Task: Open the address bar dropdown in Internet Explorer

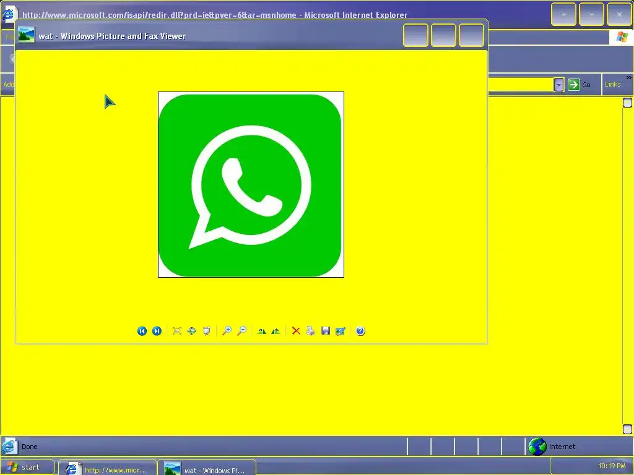Action: coord(558,84)
